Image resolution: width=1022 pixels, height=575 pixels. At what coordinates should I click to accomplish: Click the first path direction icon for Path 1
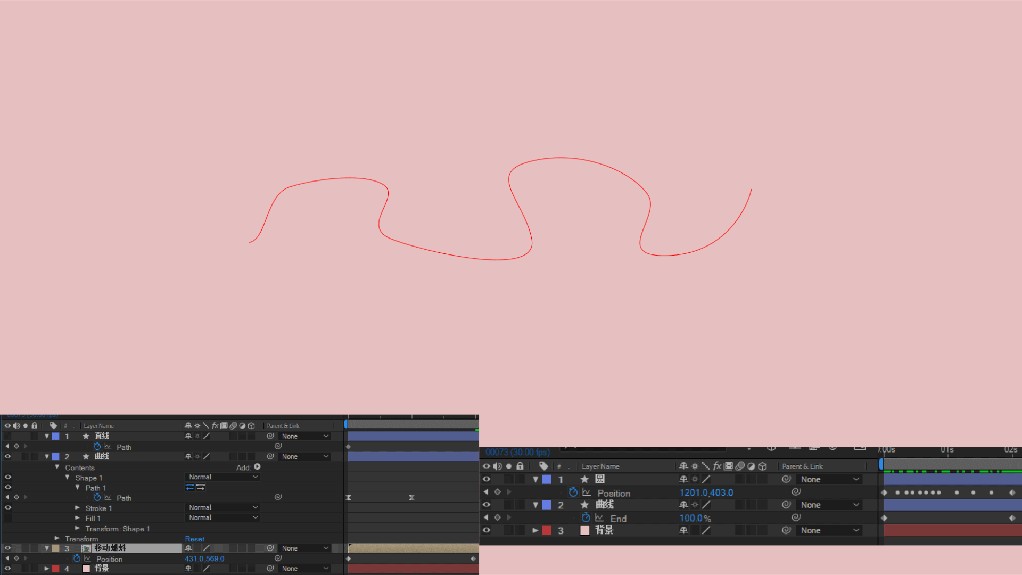pos(189,487)
